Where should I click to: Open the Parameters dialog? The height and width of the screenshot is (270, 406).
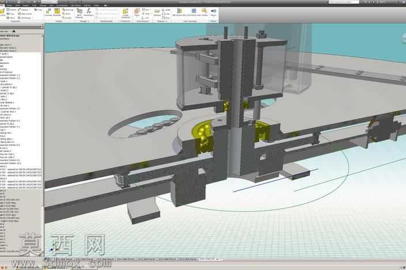click(x=88, y=12)
